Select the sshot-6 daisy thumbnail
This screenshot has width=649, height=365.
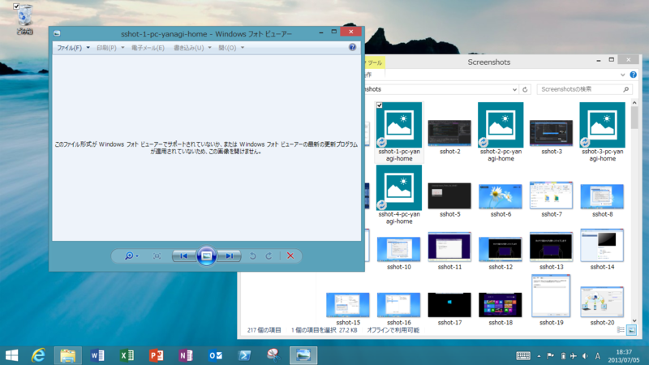tap(501, 196)
